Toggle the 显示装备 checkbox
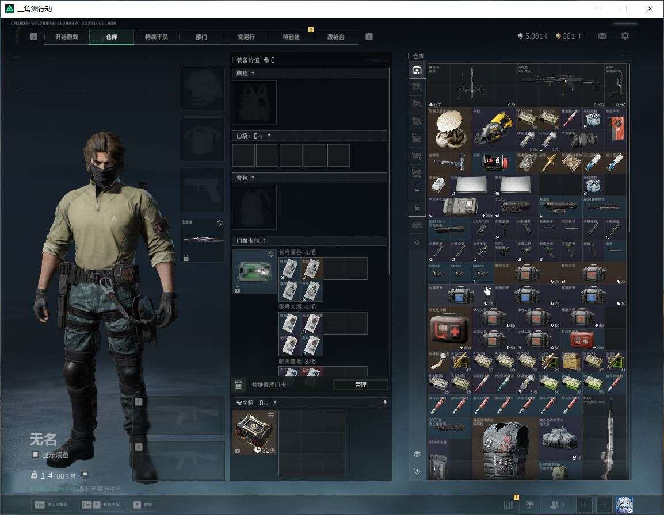Image resolution: width=664 pixels, height=515 pixels. coord(36,455)
